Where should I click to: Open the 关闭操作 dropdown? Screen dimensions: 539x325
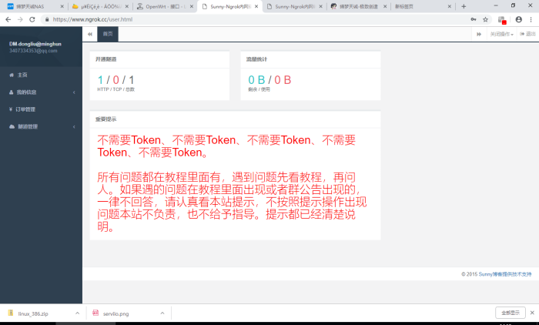(x=501, y=34)
